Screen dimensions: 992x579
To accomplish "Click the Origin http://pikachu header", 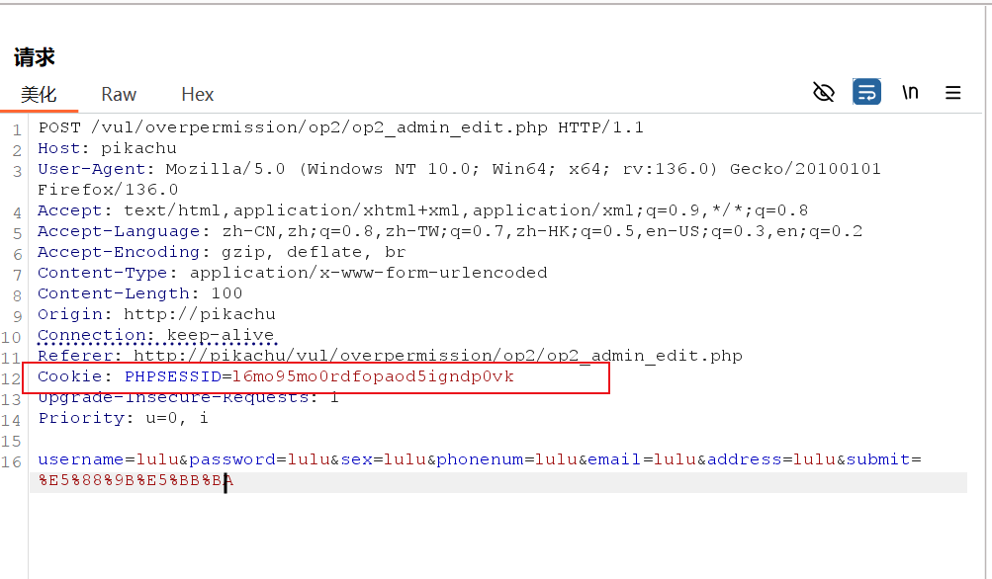I will tap(156, 314).
